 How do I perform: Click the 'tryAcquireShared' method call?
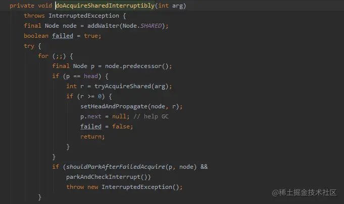click(123, 86)
